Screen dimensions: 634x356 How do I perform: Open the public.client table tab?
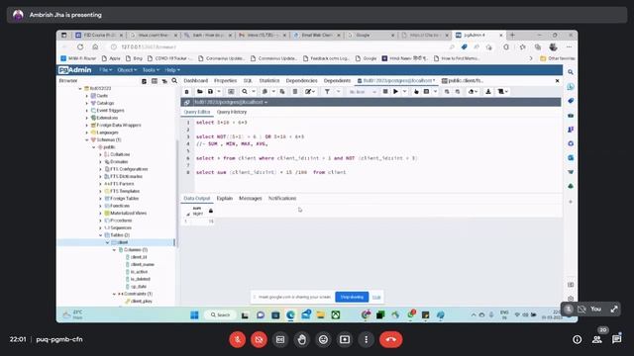(463, 81)
